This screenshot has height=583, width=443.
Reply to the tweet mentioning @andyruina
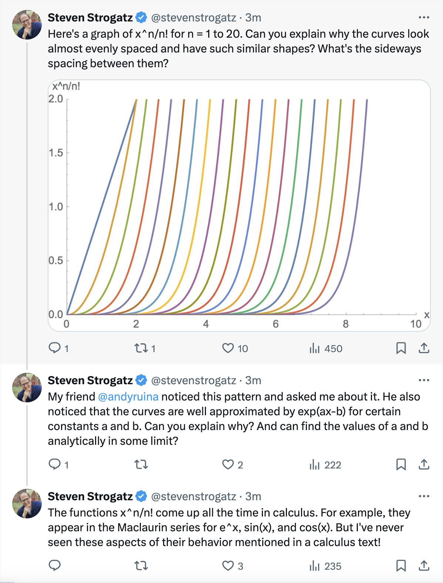coord(55,465)
